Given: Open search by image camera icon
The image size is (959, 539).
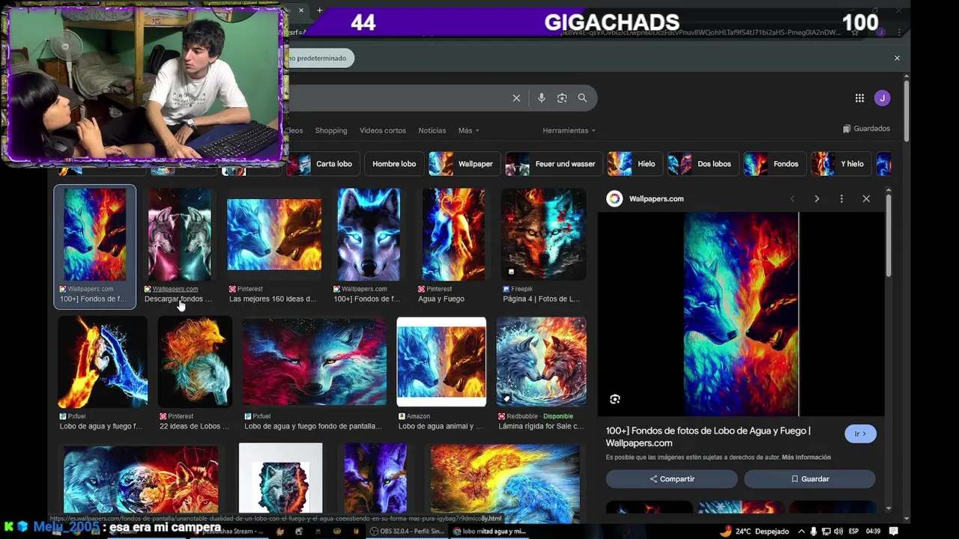Looking at the screenshot, I should (x=562, y=98).
